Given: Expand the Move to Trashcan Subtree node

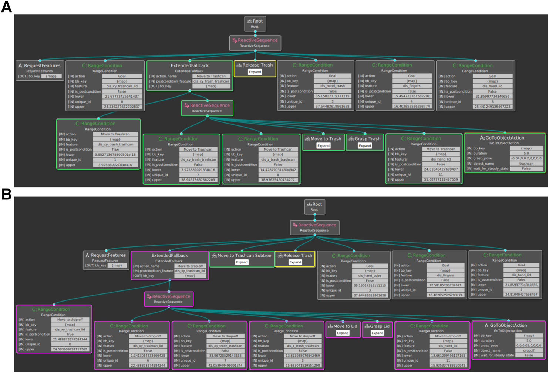Looking at the screenshot, I should click(x=242, y=262).
